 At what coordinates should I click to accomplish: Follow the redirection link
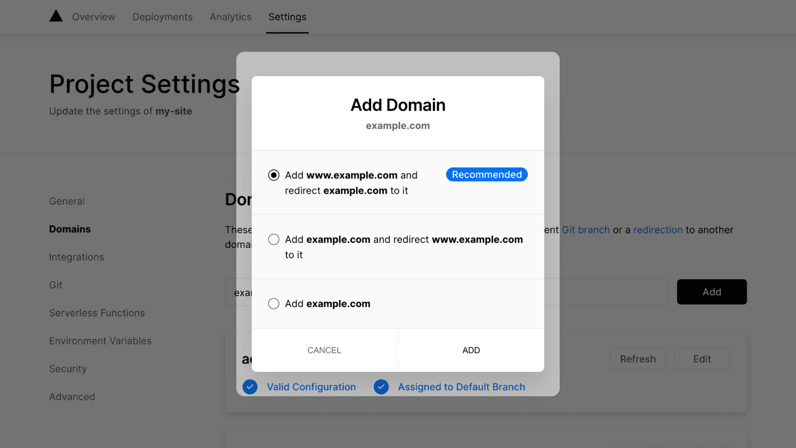click(658, 230)
